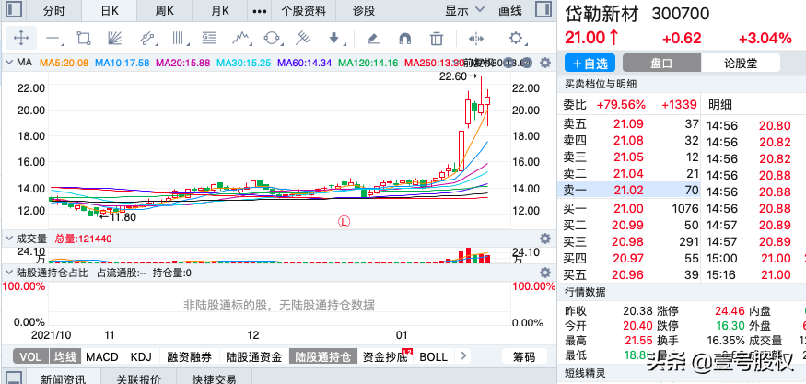Toggle the magnet snap tool
This screenshot has height=384, width=806.
pos(405,39)
